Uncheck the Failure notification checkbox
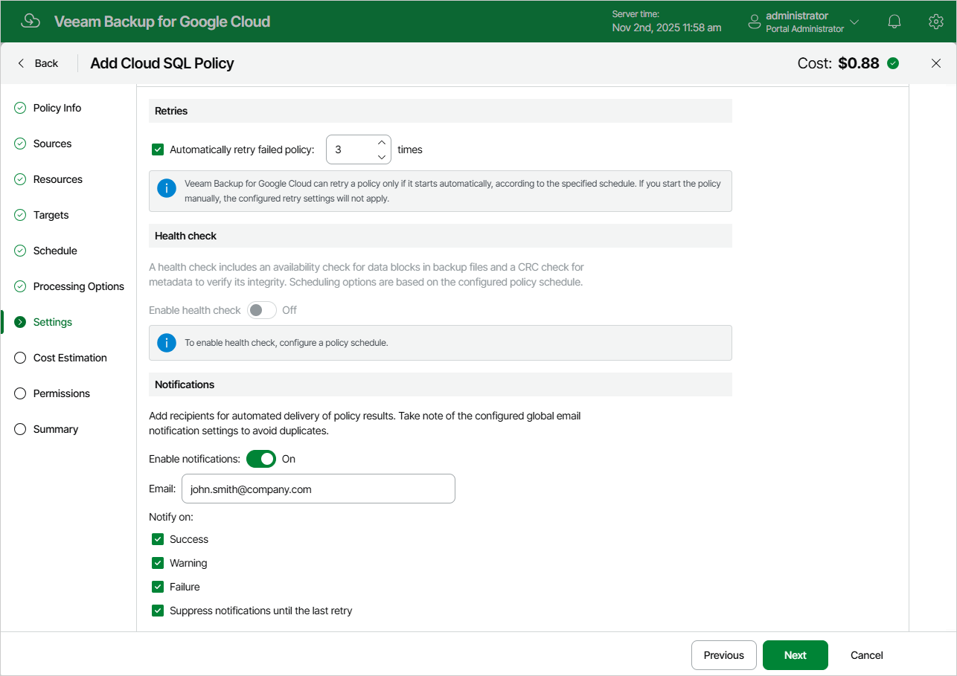 pos(158,587)
